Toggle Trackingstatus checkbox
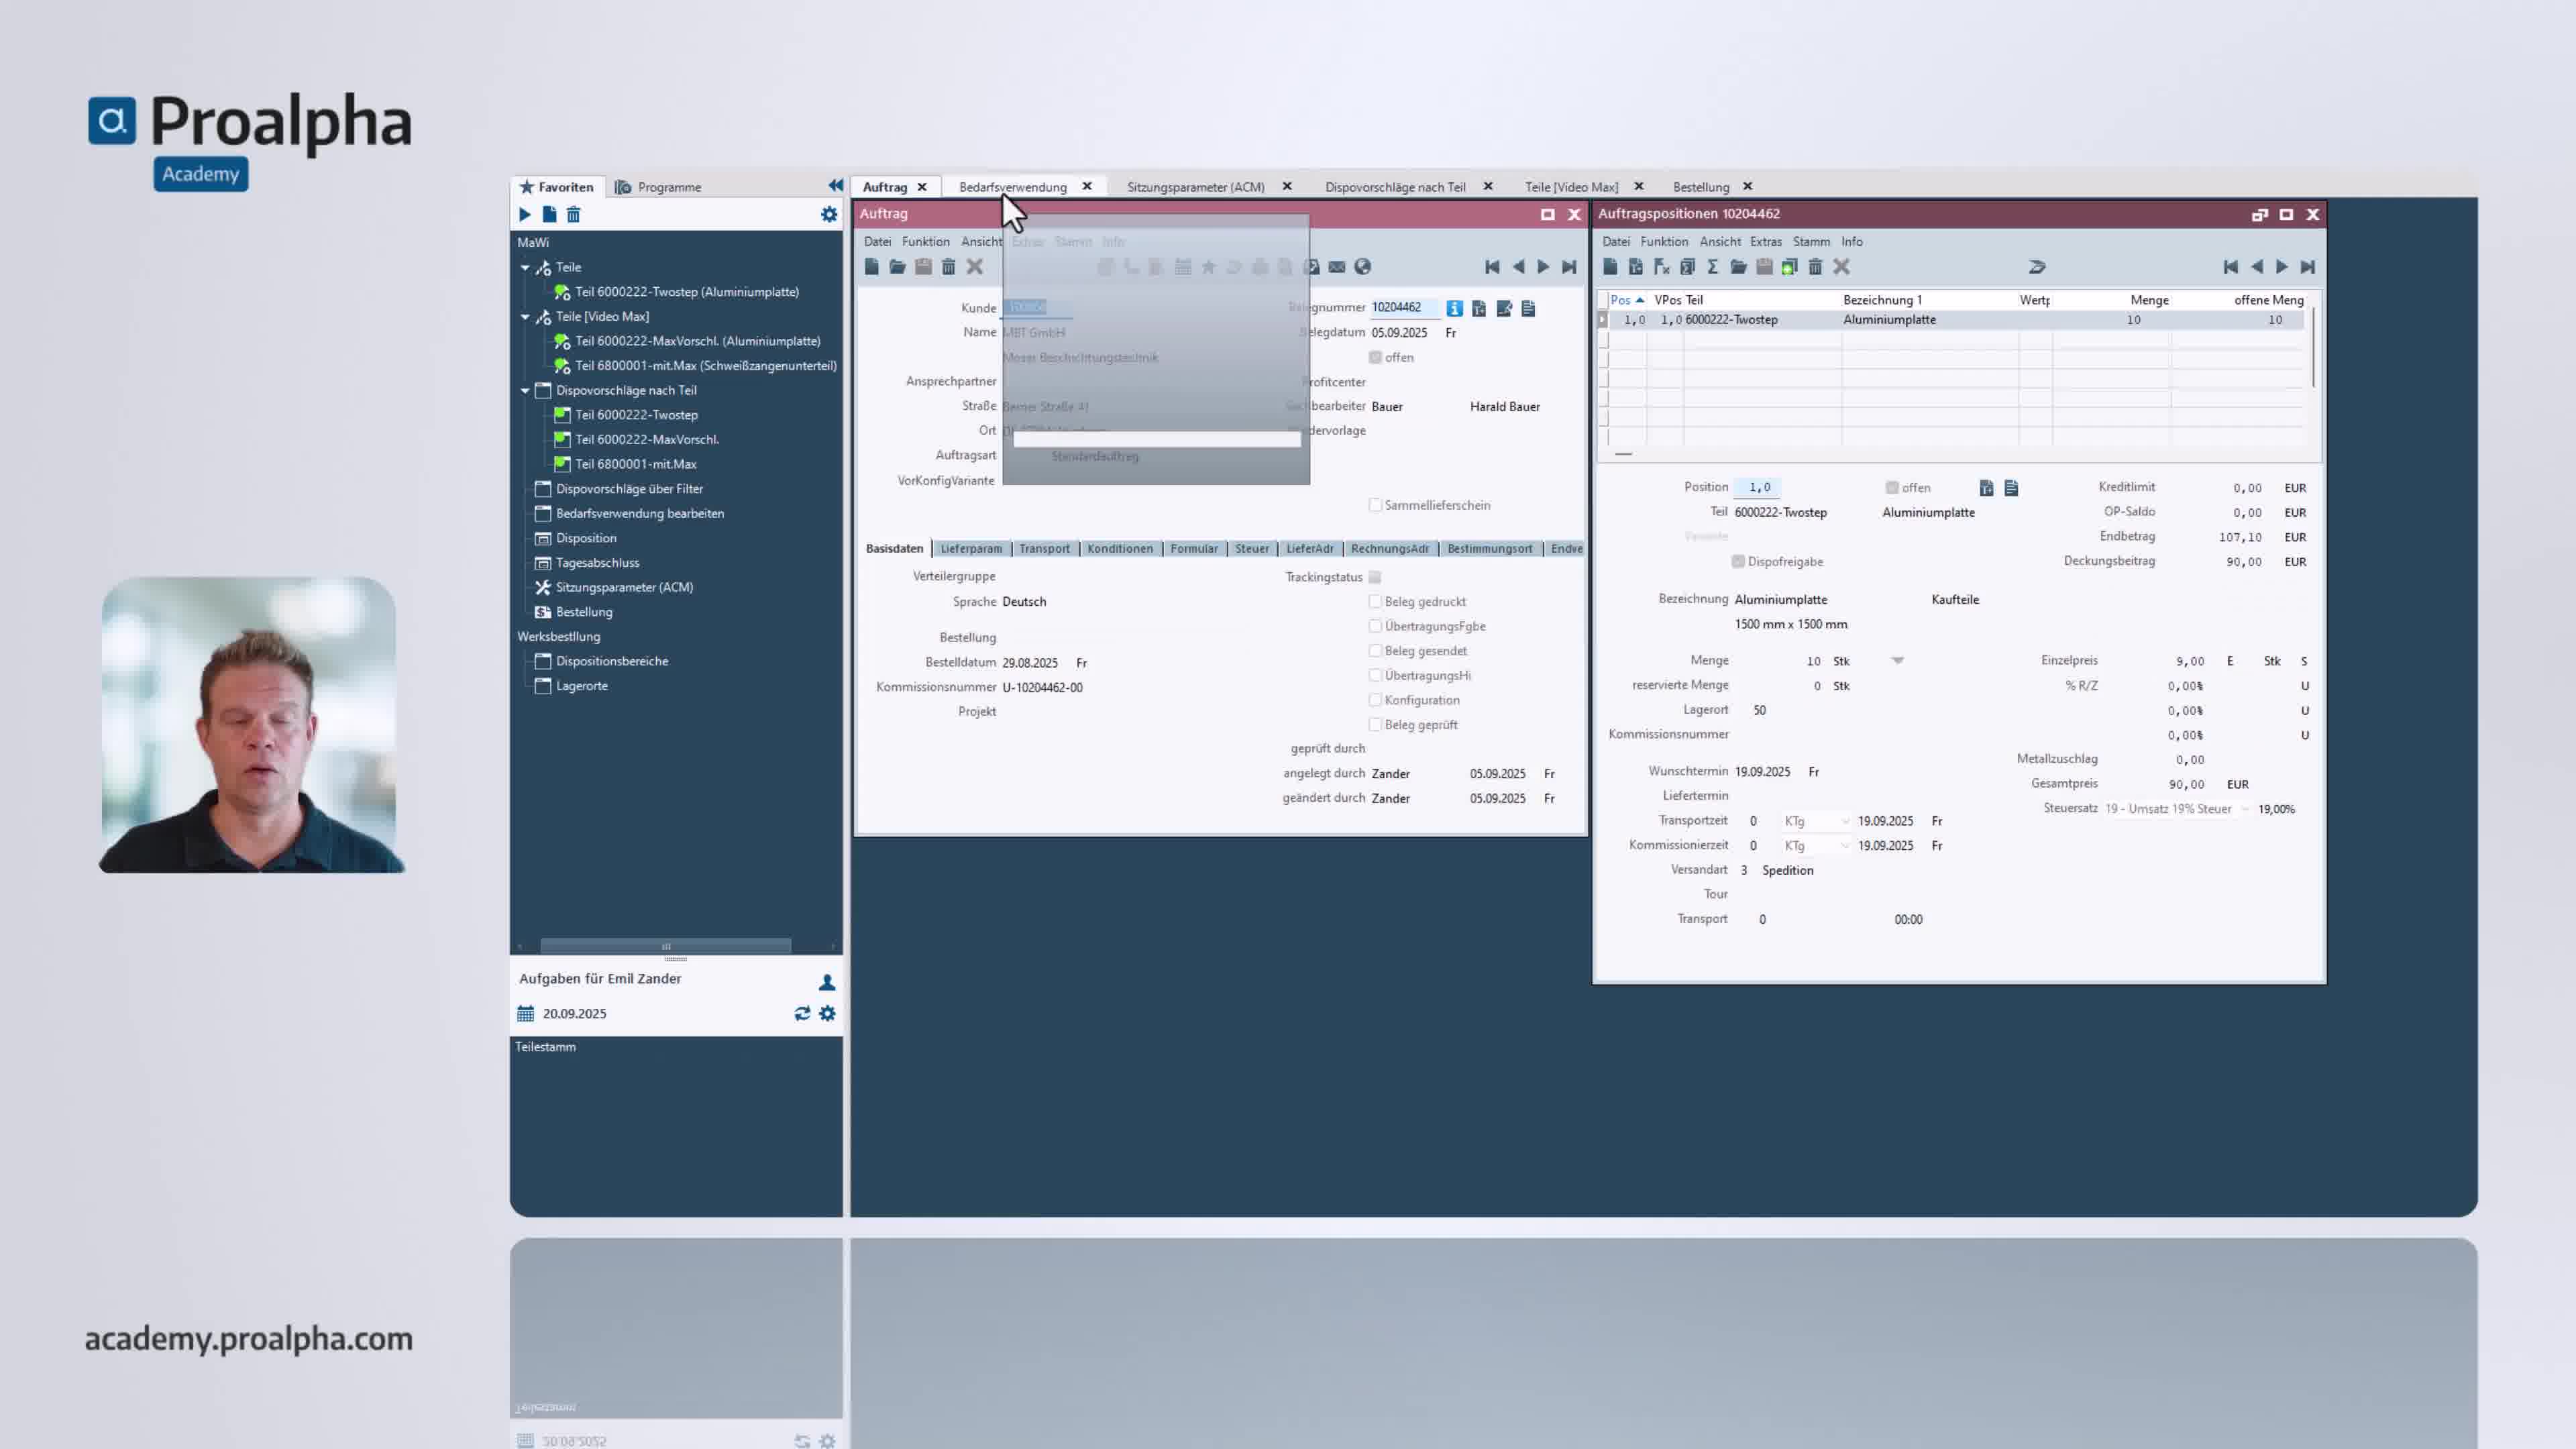Viewport: 2576px width, 1449px height. (1375, 577)
